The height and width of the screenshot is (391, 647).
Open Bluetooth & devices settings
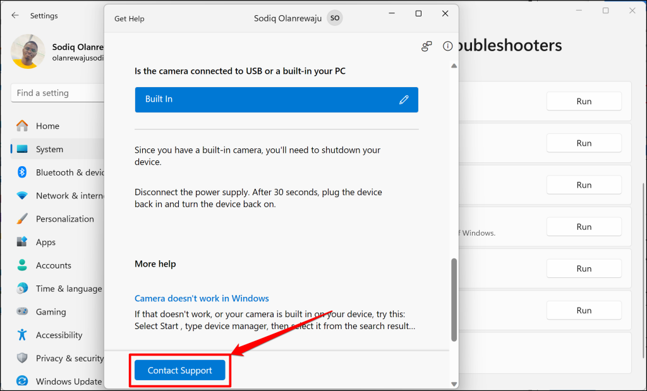[57, 172]
